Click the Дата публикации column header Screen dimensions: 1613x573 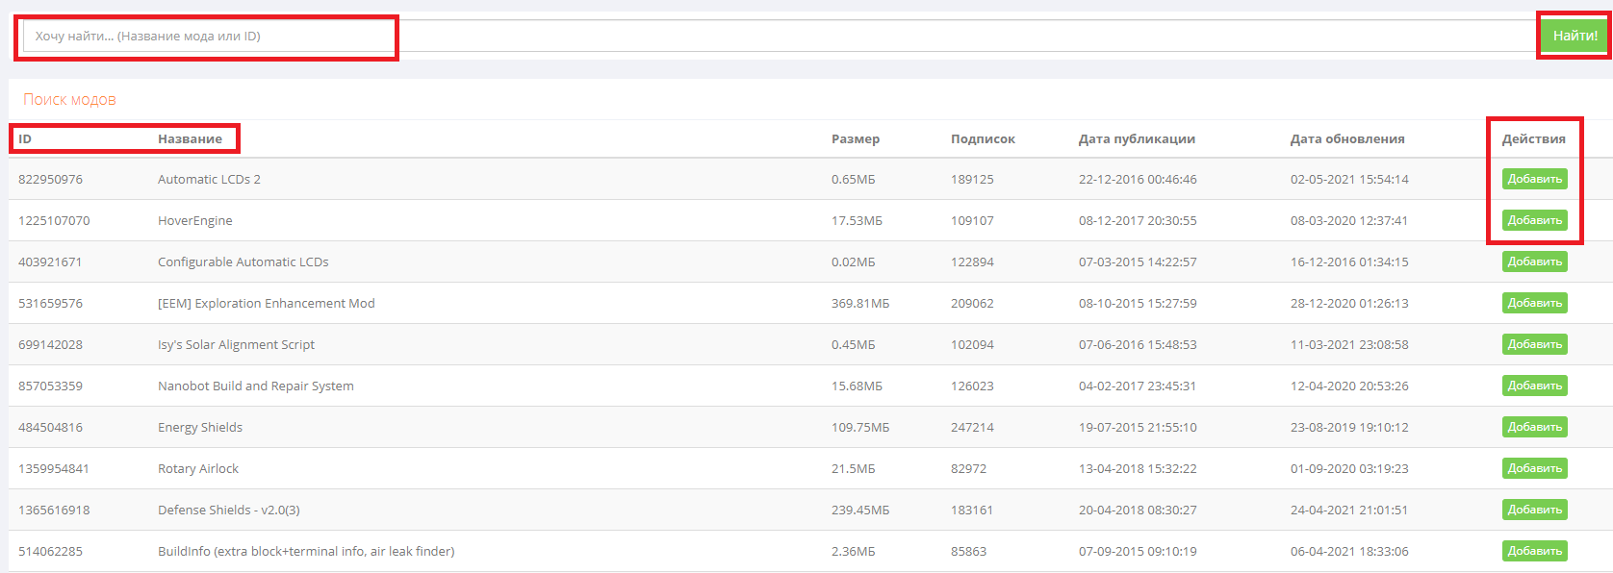[x=1137, y=138]
